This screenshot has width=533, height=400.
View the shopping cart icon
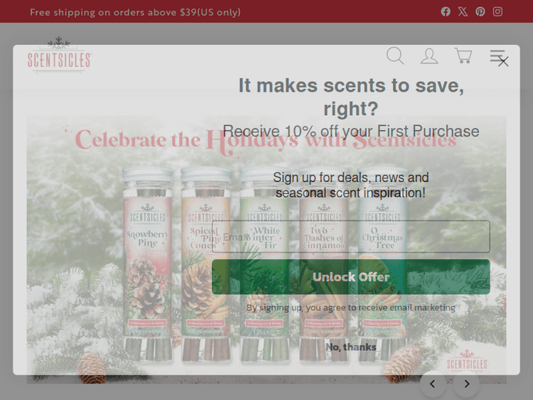coord(463,55)
